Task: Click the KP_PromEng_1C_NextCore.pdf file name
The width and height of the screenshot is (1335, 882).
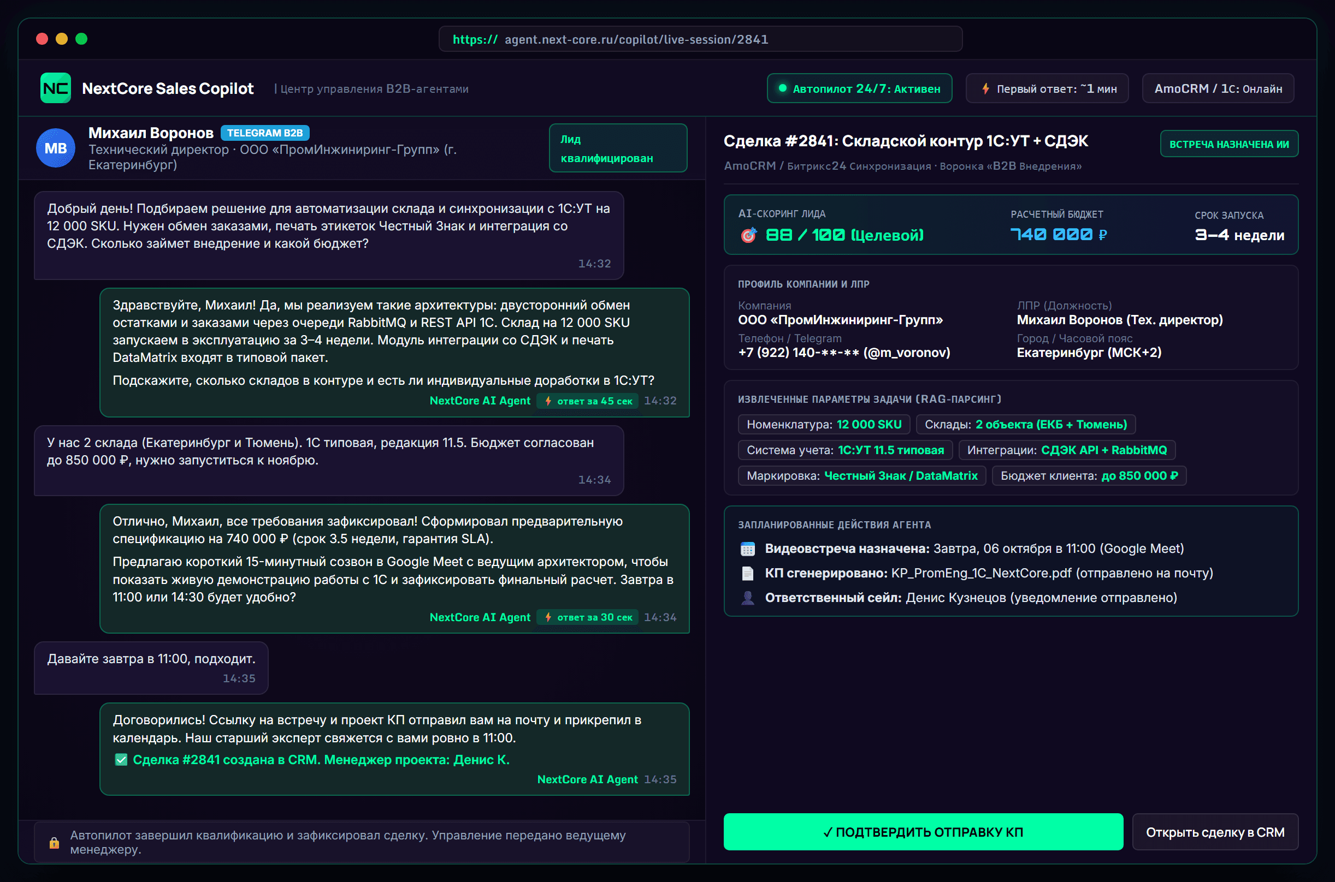Action: (x=982, y=573)
